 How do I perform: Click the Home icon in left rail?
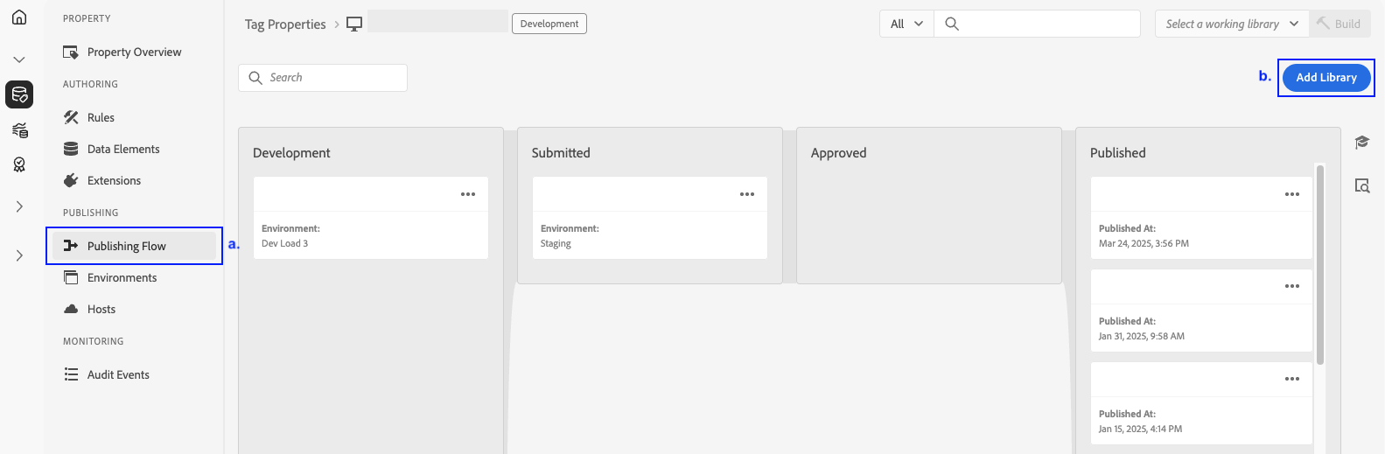click(19, 17)
